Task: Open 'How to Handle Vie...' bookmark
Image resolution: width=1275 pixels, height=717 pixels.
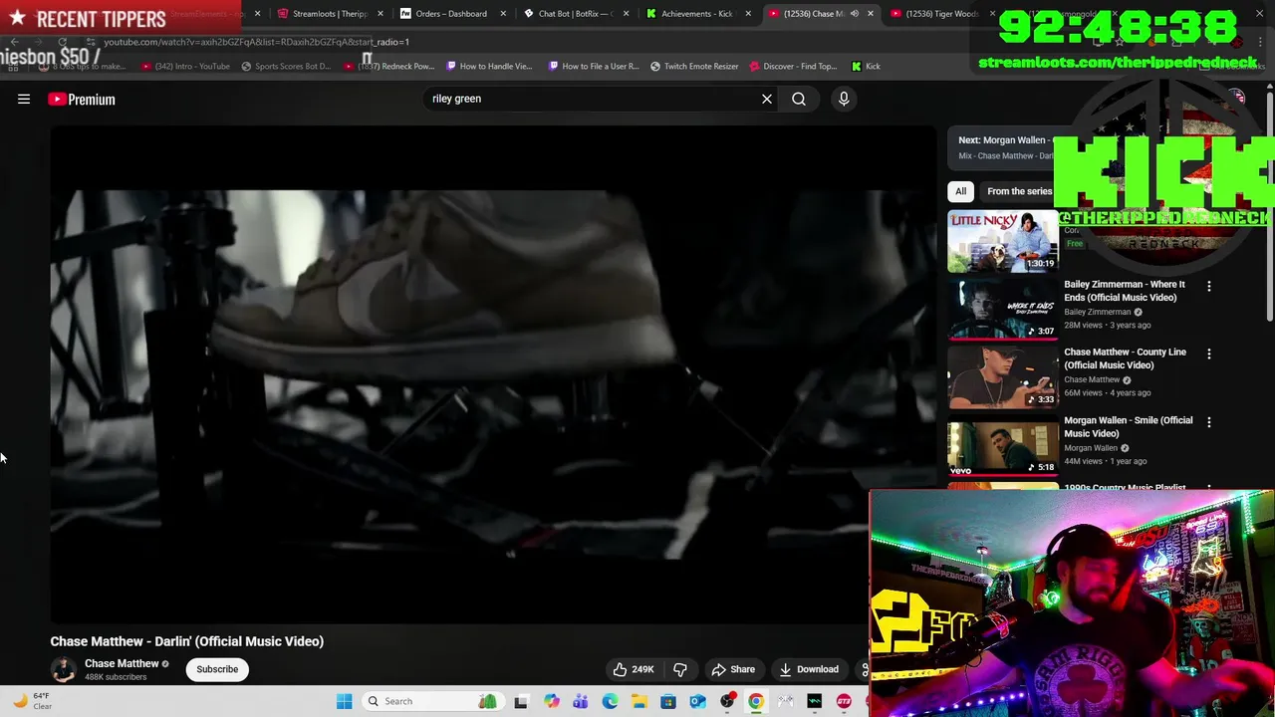Action: (x=489, y=67)
